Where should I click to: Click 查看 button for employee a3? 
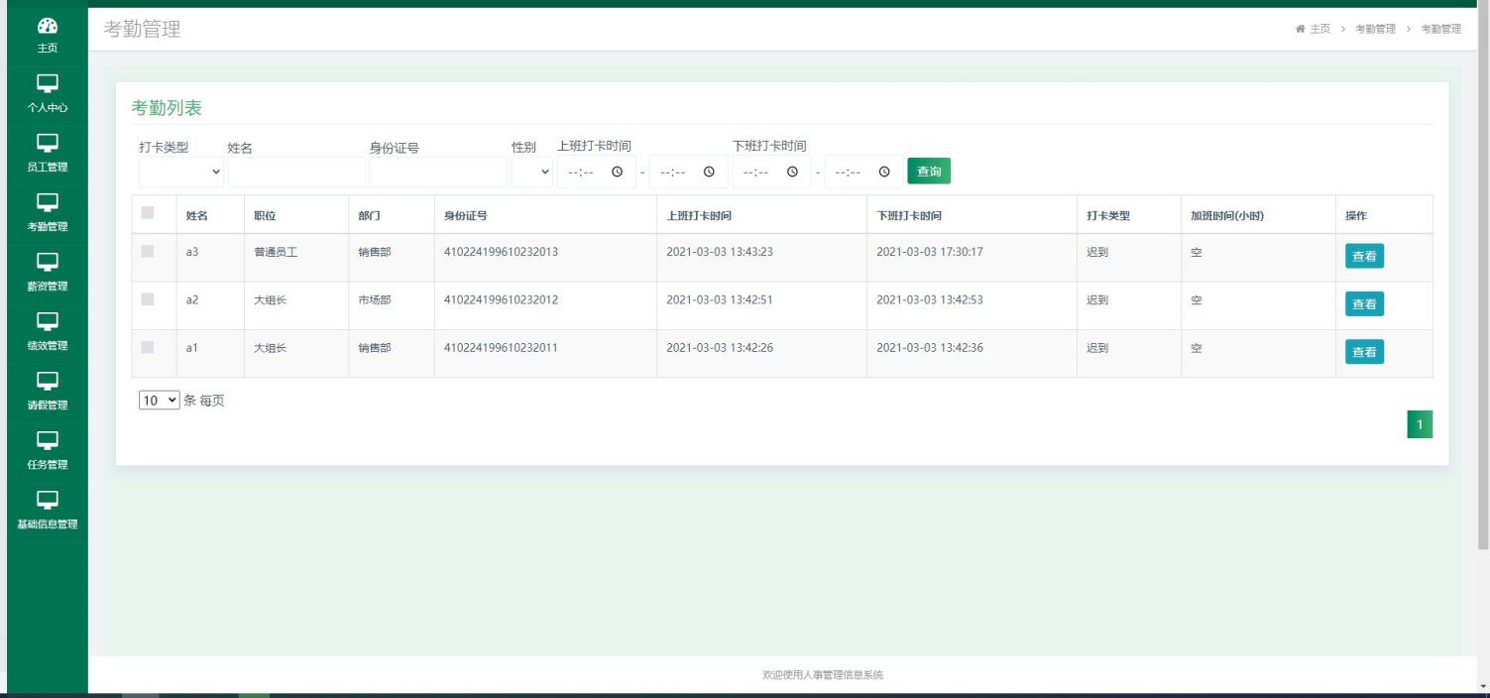tap(1364, 256)
